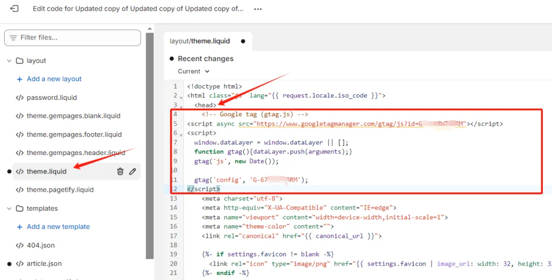Open theme.pagetify.liquid file

[60, 190]
